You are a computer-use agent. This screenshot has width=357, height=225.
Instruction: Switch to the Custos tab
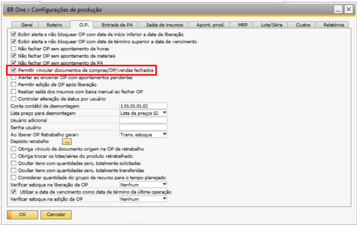point(302,25)
